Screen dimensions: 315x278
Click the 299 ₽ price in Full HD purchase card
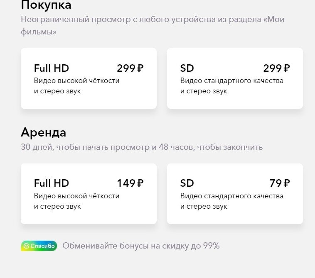tap(130, 68)
